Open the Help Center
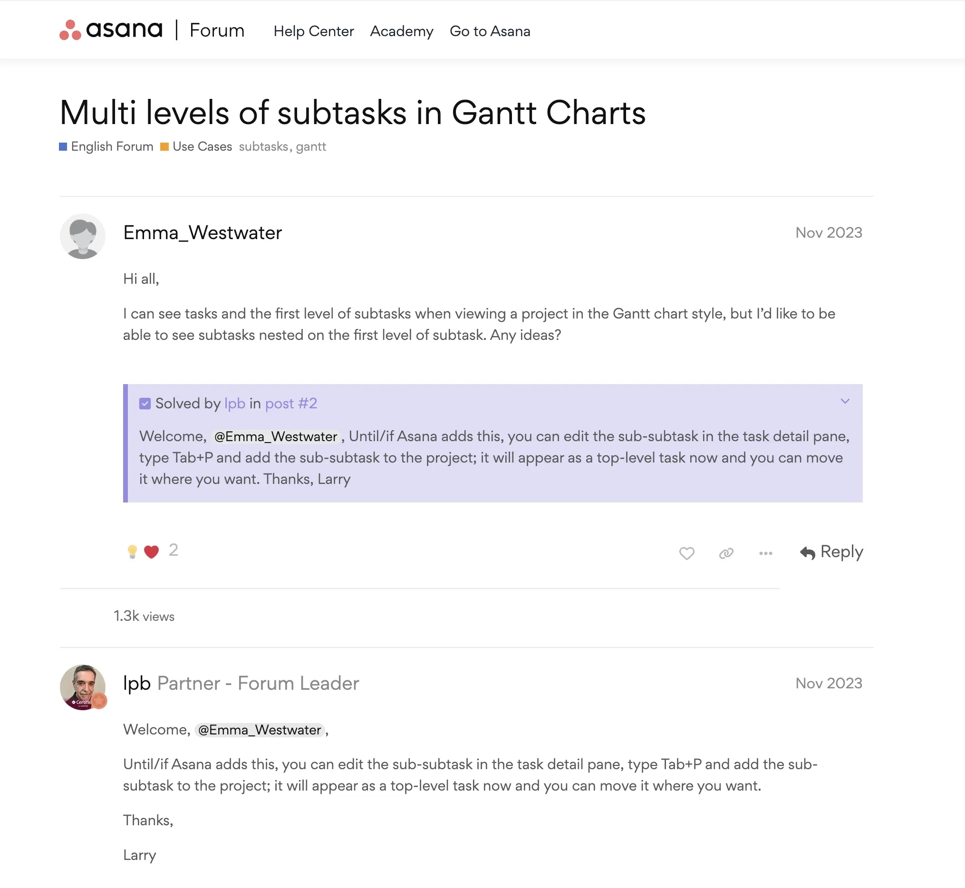Viewport: 965px width, 888px height. pyautogui.click(x=313, y=31)
